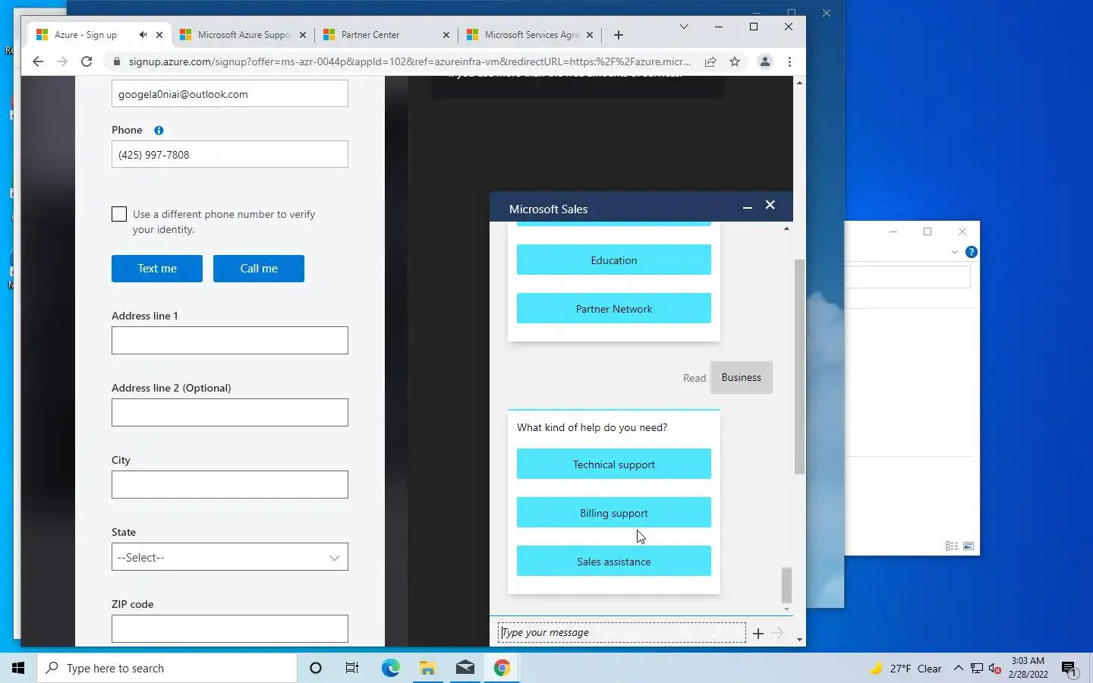The height and width of the screenshot is (683, 1093).
Task: Click the Chrome taskbar icon
Action: [x=502, y=668]
